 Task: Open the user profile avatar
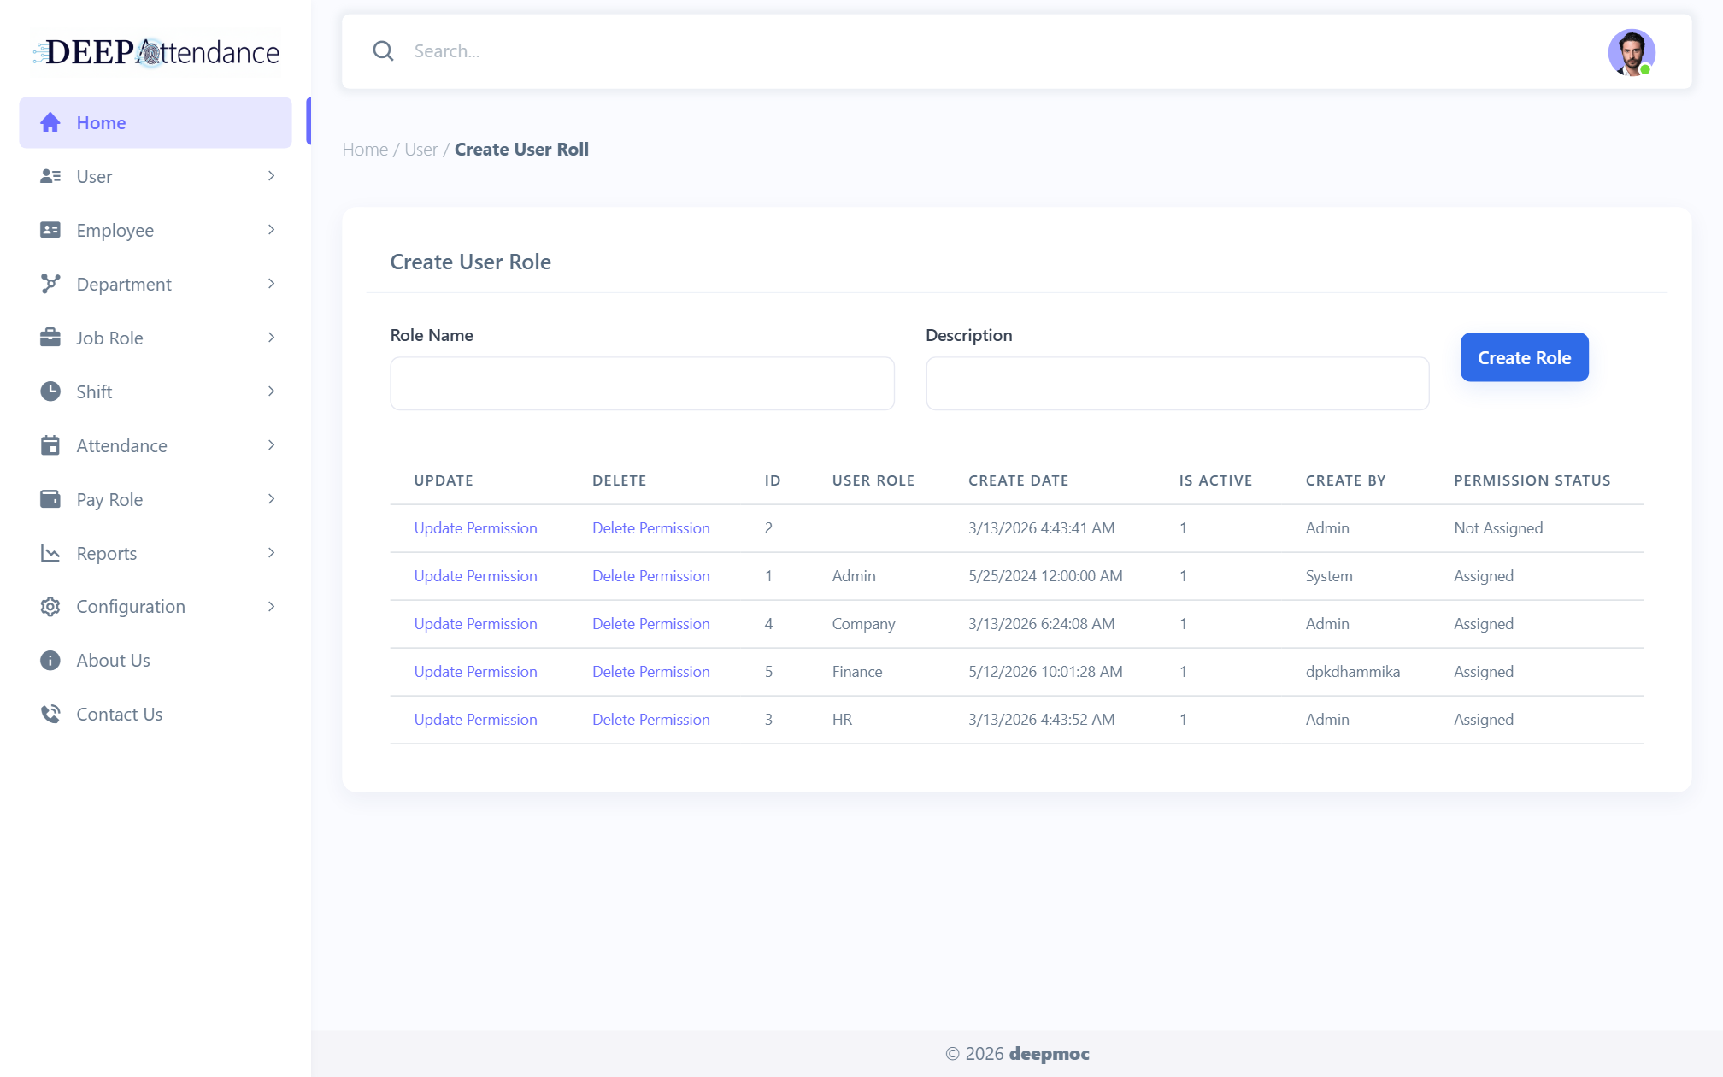tap(1632, 52)
